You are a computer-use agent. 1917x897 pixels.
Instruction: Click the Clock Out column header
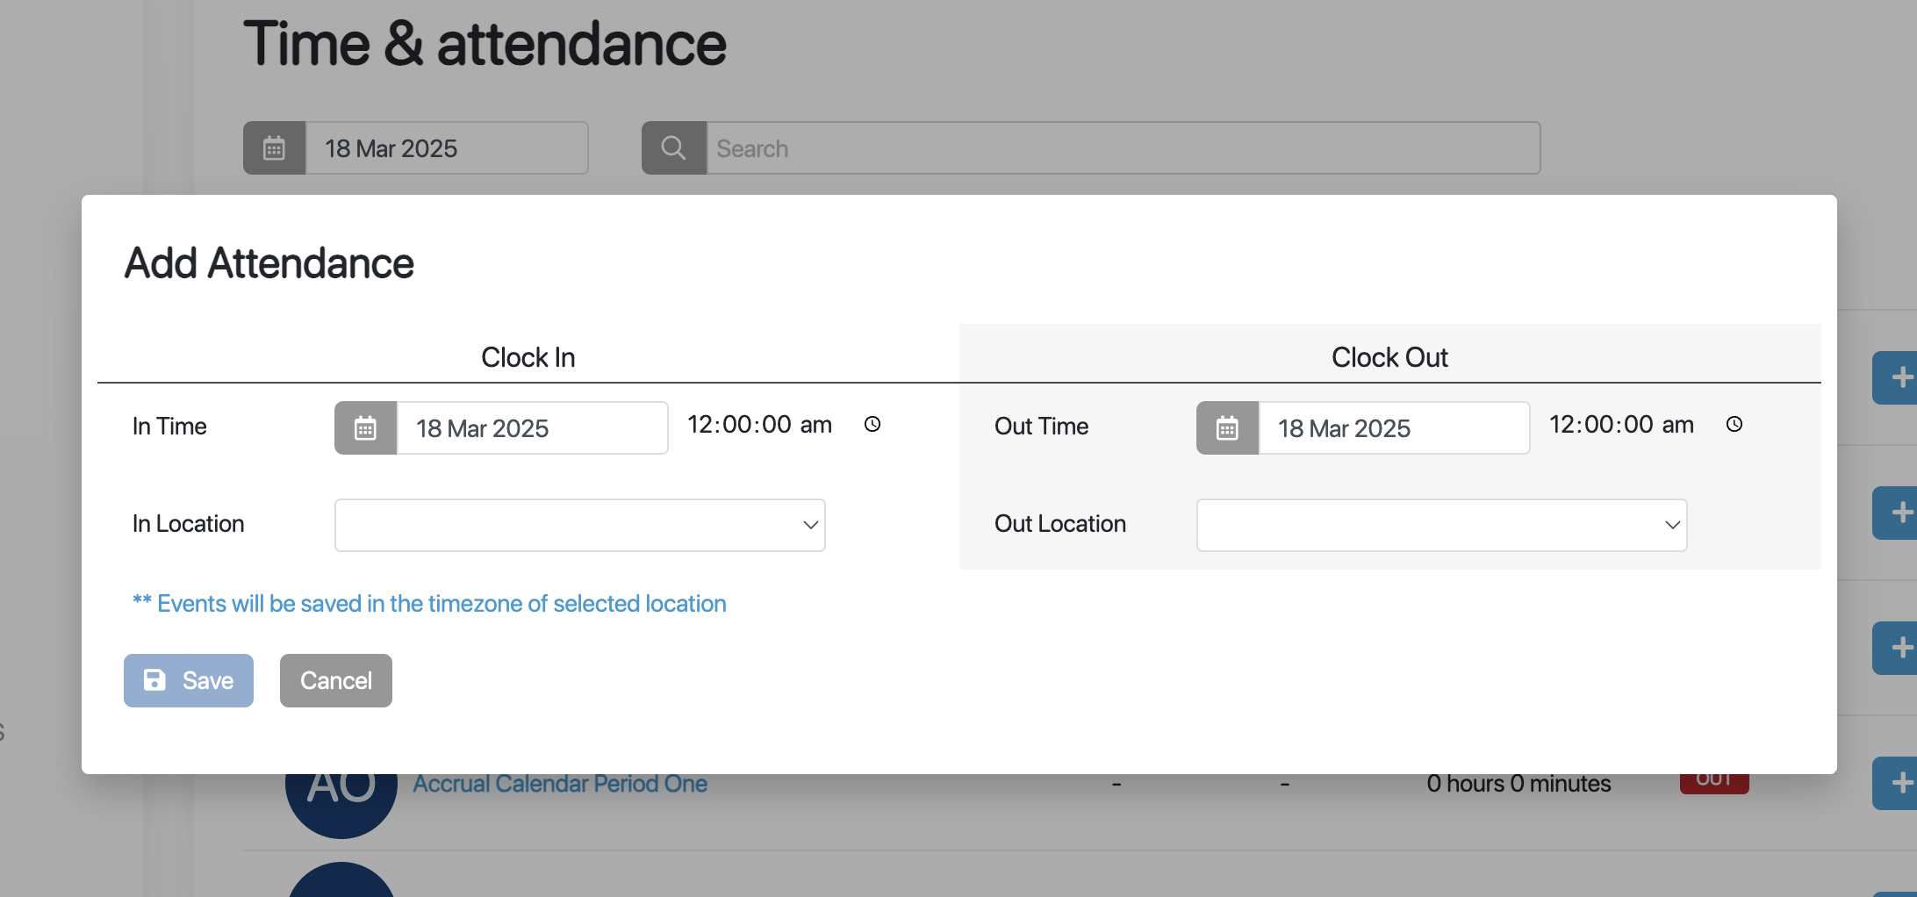coord(1390,357)
